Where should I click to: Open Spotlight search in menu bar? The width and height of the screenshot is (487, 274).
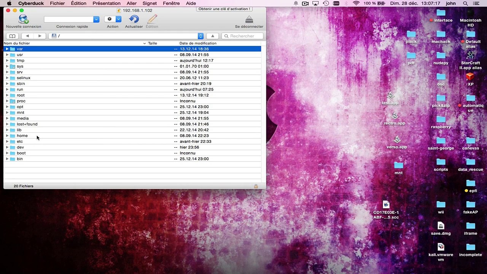(465, 3)
